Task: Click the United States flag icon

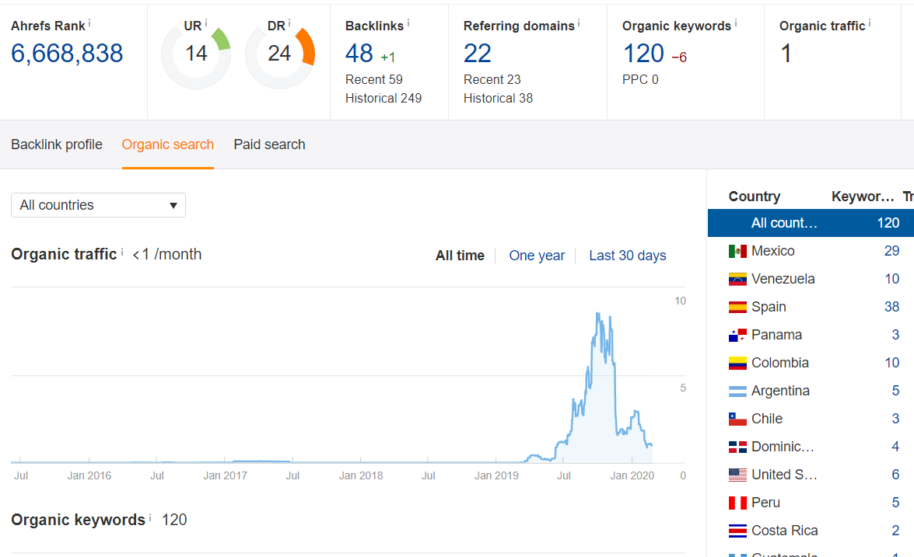Action: tap(737, 475)
